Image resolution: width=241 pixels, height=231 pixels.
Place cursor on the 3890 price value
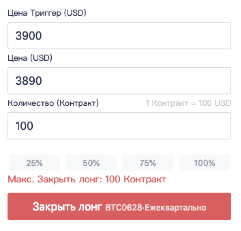28,81
